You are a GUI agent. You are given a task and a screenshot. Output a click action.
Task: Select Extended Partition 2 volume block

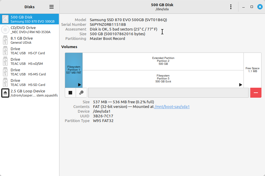163,61
